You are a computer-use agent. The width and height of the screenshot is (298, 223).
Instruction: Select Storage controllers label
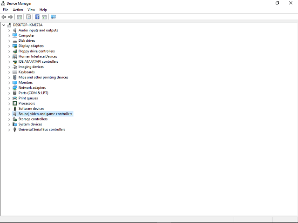[33, 119]
